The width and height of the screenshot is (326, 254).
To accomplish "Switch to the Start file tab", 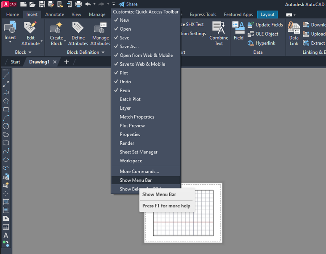I will coord(15,62).
